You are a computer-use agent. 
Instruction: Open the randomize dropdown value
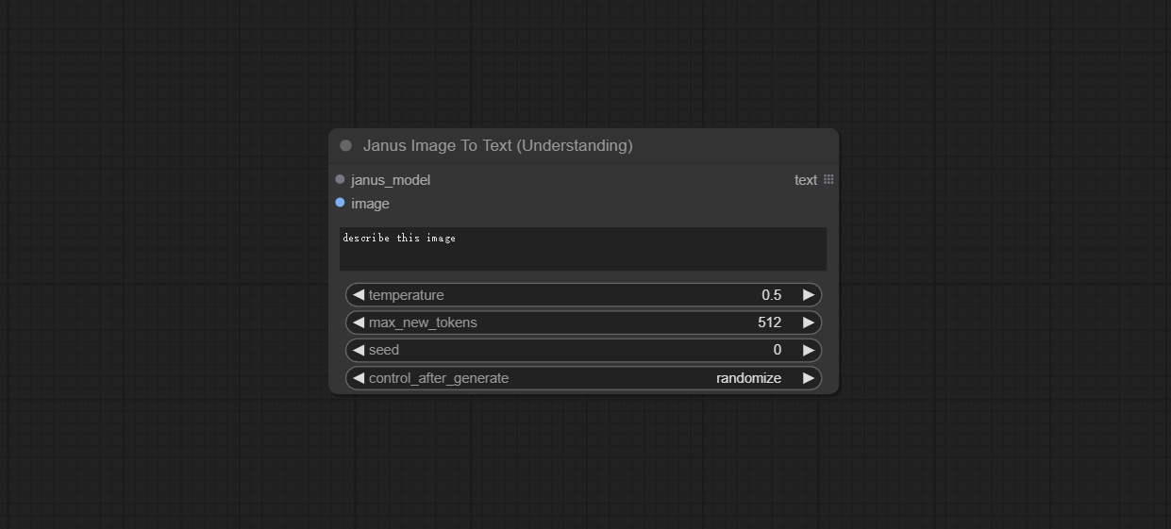coord(748,378)
